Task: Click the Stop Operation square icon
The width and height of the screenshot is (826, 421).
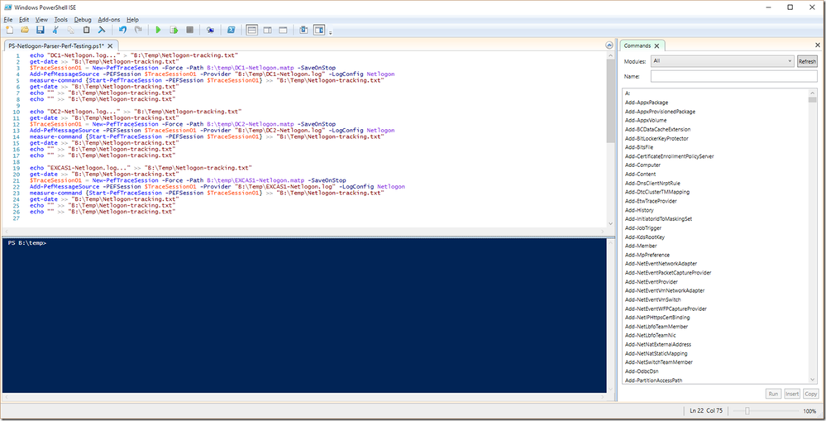Action: tap(189, 30)
